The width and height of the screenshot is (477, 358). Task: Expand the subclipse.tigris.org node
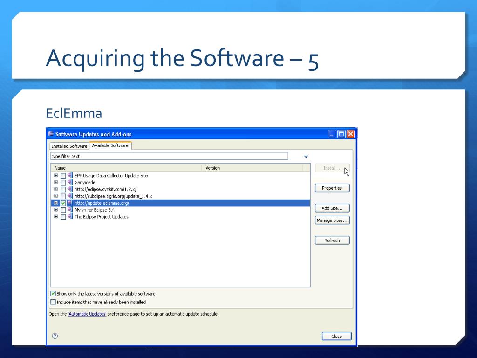click(x=56, y=196)
